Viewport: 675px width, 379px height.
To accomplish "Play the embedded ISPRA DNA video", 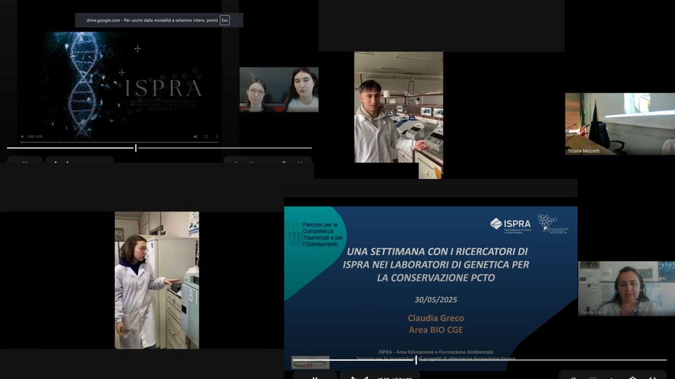I will (23, 136).
